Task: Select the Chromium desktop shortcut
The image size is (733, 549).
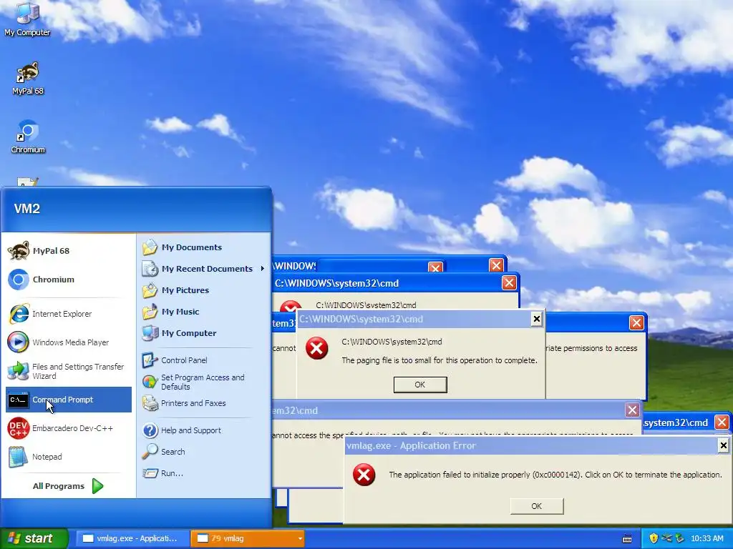Action: [x=28, y=137]
